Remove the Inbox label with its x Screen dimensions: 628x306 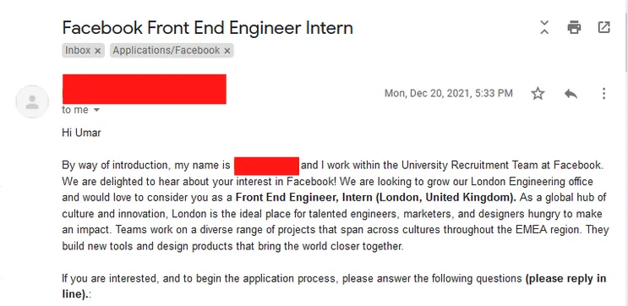click(97, 51)
